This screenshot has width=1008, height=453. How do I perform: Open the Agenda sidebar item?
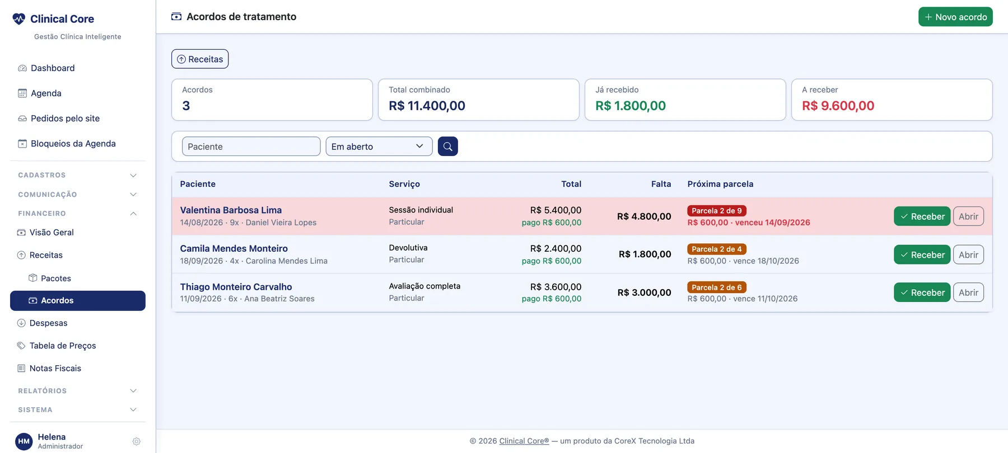click(78, 93)
